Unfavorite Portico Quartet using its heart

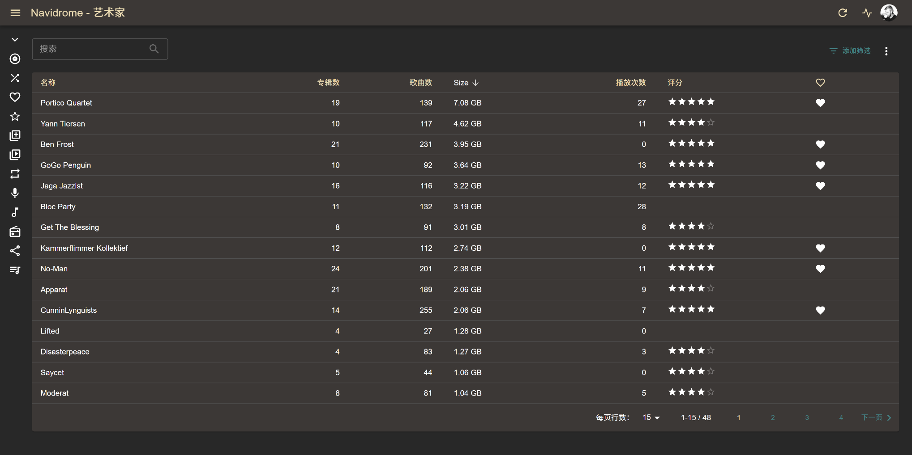pyautogui.click(x=820, y=103)
